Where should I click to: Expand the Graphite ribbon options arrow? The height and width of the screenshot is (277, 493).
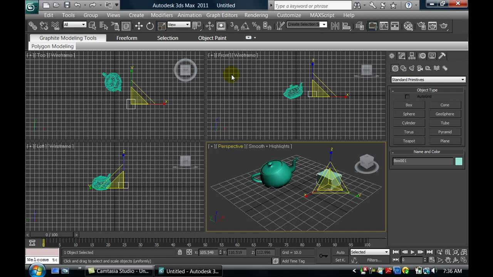point(255,38)
